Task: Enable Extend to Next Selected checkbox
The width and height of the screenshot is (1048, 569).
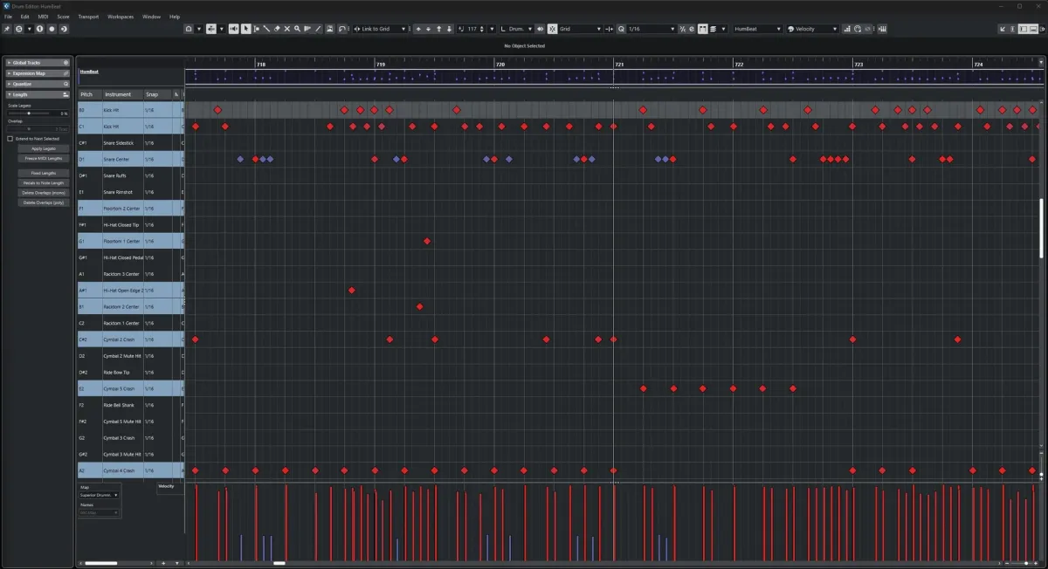Action: 10,139
